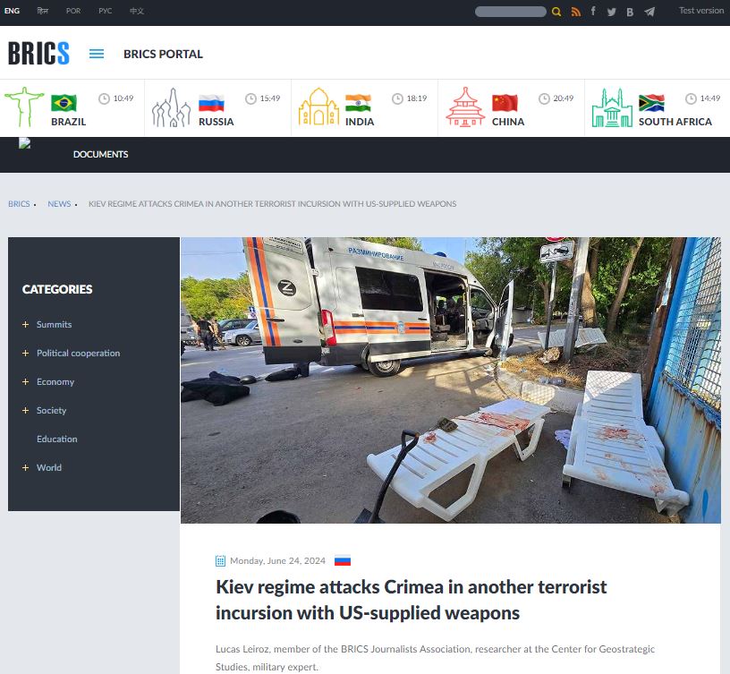Click the search input field in top bar
Viewport: 730px width, 674px height.
click(x=510, y=12)
